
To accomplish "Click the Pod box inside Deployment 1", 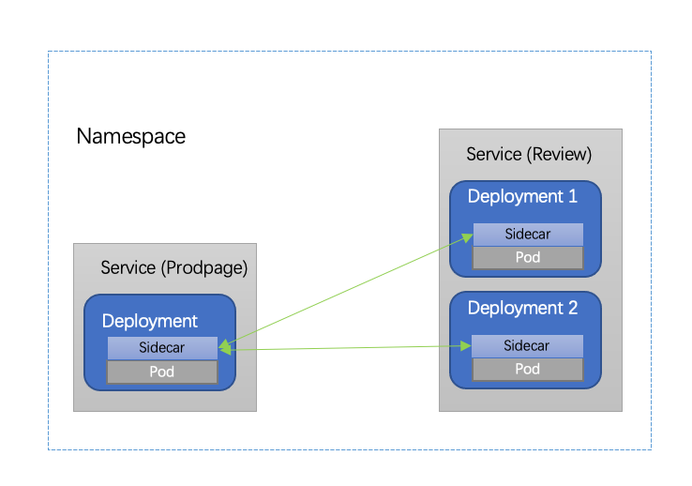I will [527, 257].
